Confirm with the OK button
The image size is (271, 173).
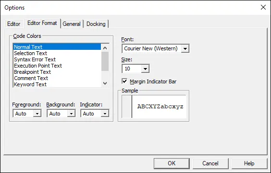(x=172, y=163)
